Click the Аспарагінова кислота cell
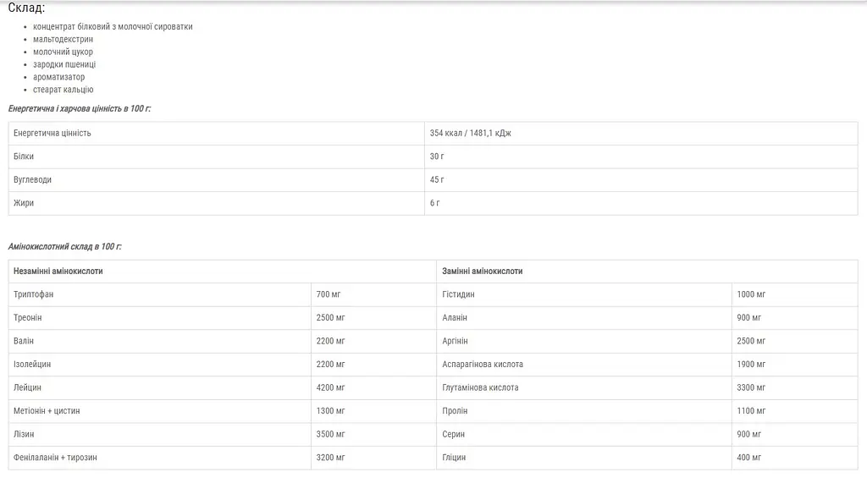867x483 pixels. 584,365
